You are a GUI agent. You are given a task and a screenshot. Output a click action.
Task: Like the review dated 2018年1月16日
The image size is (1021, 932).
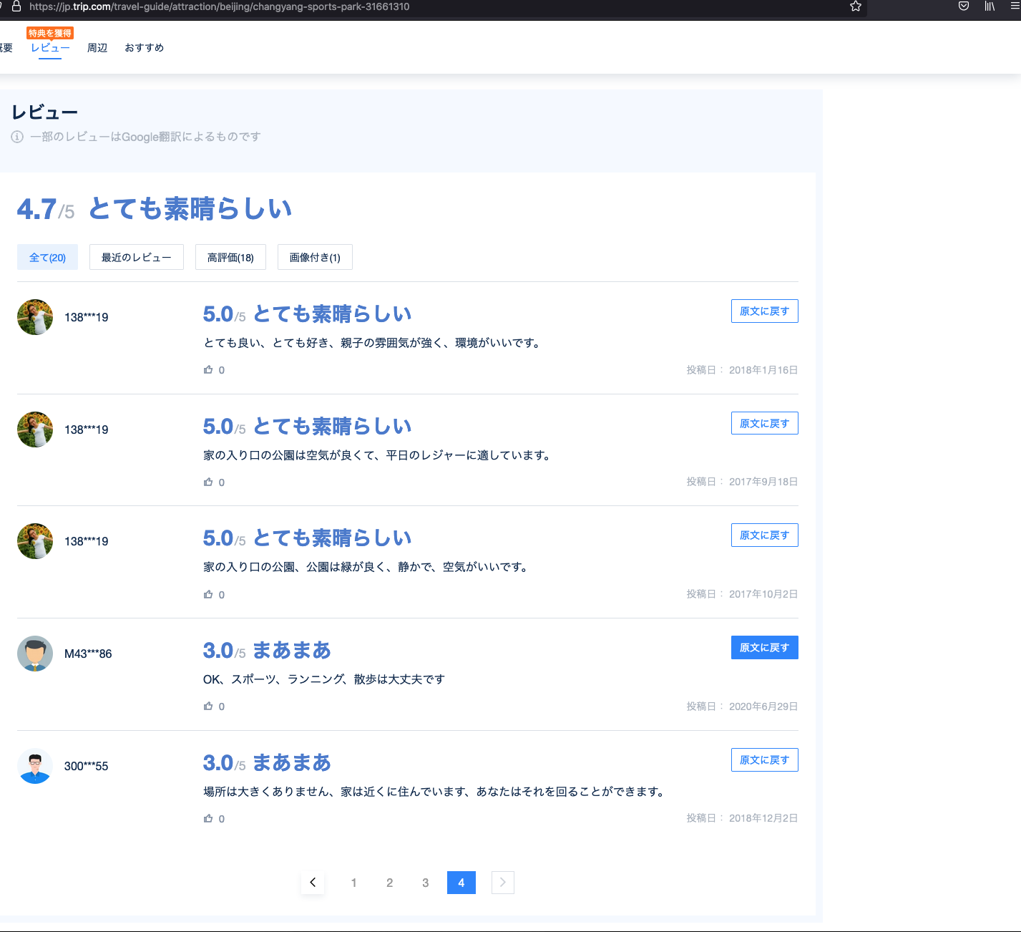(208, 370)
